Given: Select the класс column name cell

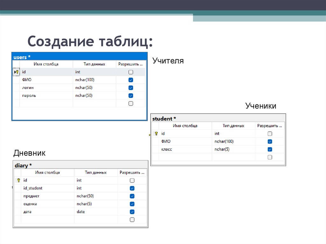Looking at the screenshot, I should click(185, 149).
